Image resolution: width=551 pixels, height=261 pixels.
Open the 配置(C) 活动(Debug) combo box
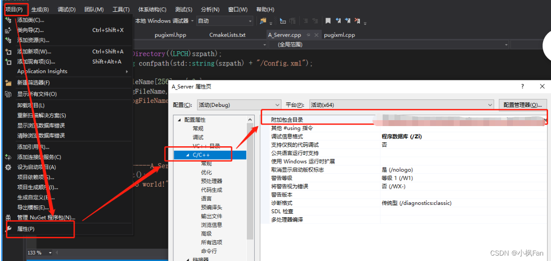[x=239, y=105]
